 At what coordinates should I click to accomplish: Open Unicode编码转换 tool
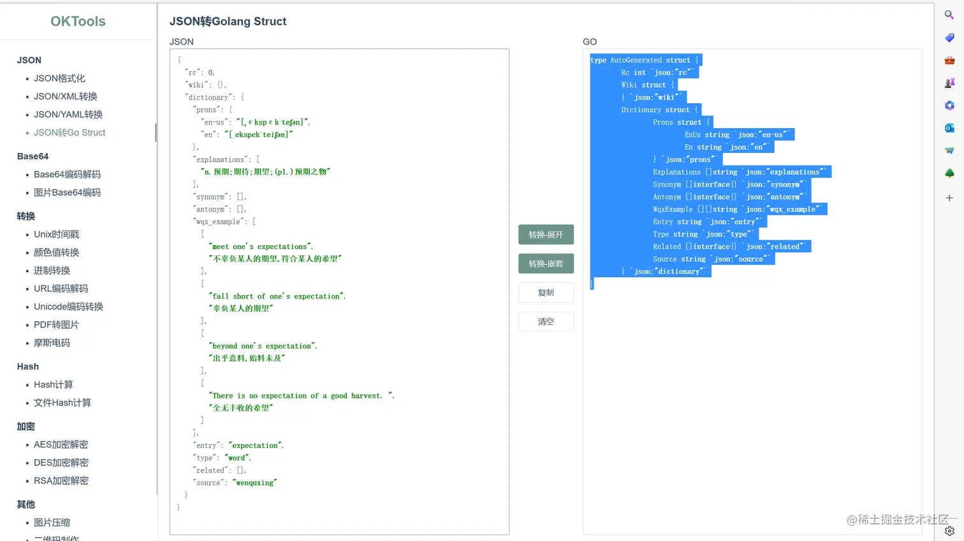tap(68, 307)
